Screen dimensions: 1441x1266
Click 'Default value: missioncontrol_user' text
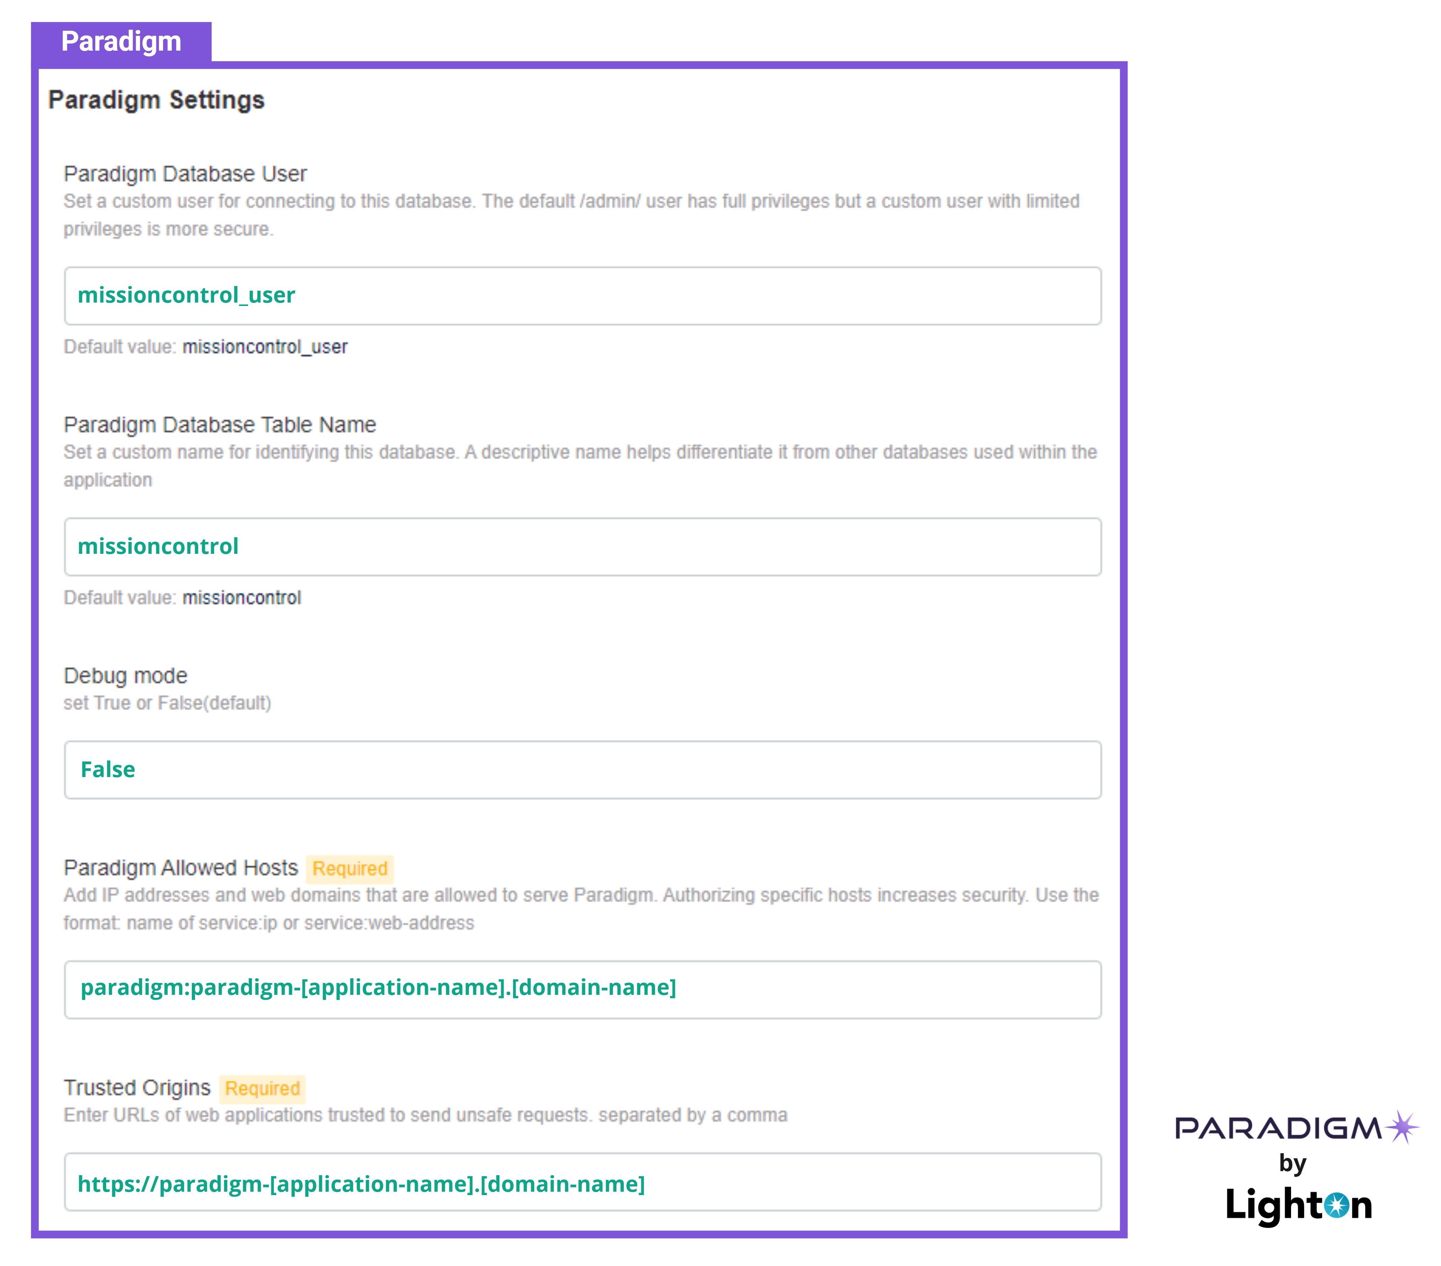(206, 347)
